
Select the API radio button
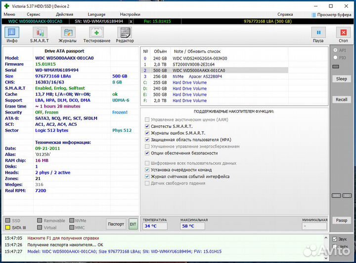[x=335, y=50]
